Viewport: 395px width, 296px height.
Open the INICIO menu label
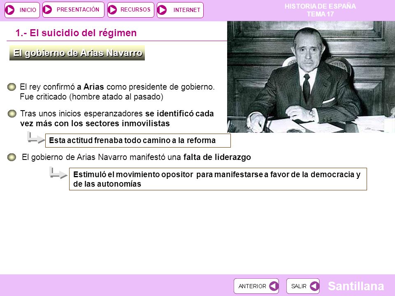(x=28, y=10)
